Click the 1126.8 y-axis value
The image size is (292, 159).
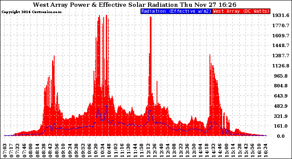pos(281,66)
